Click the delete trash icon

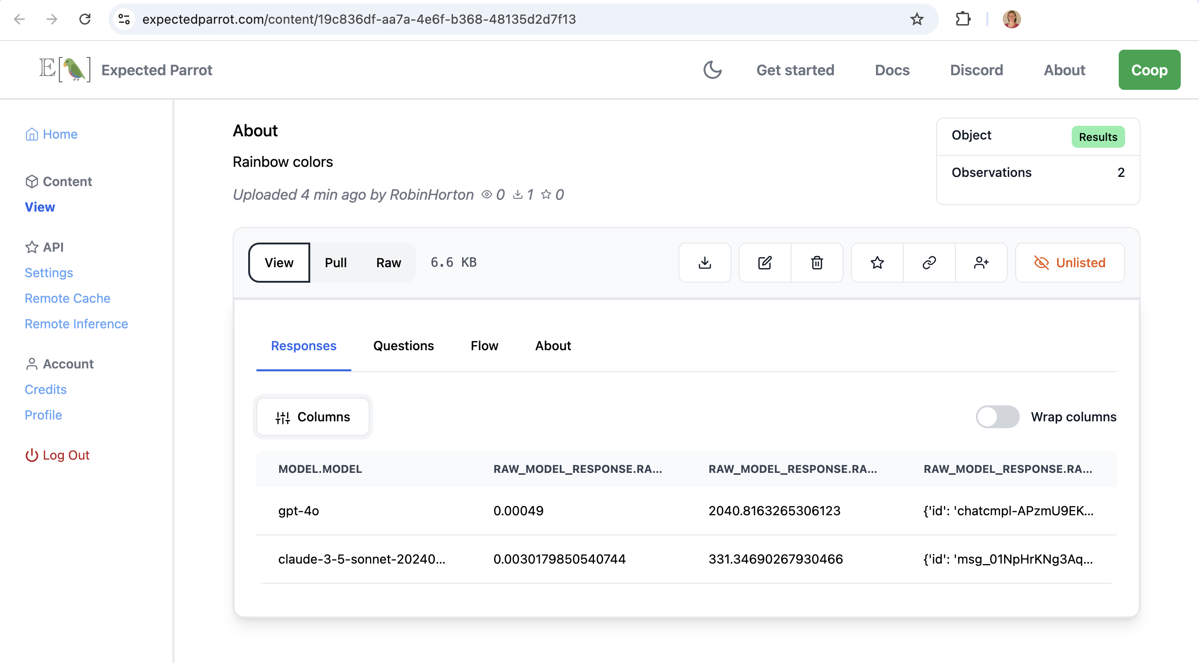click(x=818, y=262)
